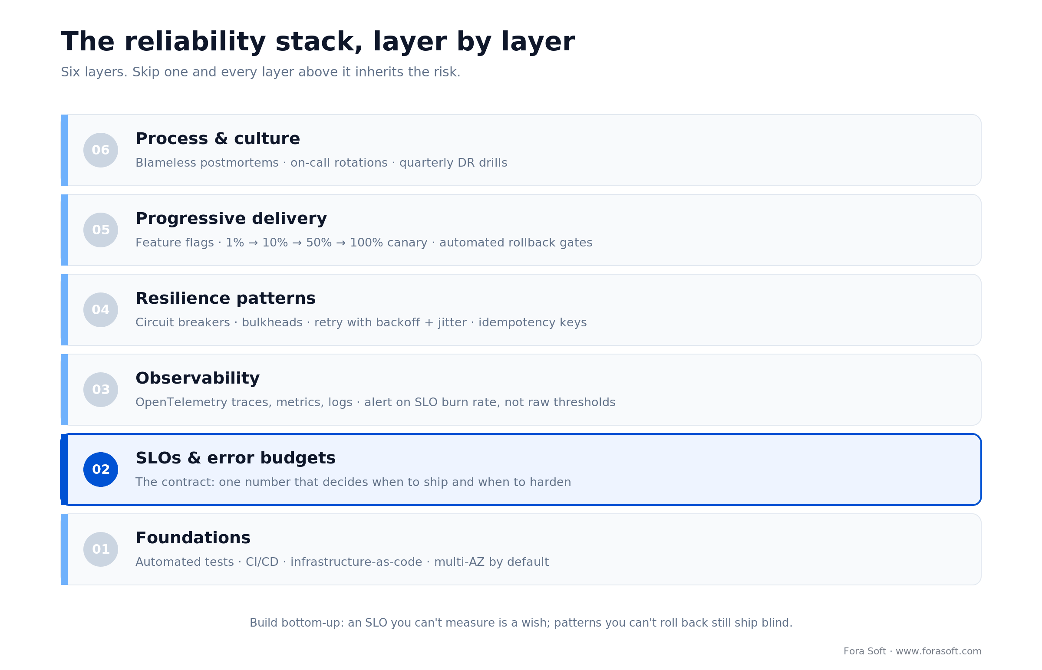Click the Automated tests description line
1042x670 pixels.
(342, 562)
